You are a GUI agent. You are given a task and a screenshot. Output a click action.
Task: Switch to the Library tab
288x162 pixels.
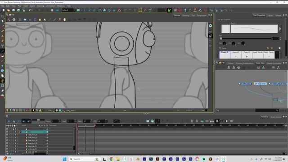point(270,16)
